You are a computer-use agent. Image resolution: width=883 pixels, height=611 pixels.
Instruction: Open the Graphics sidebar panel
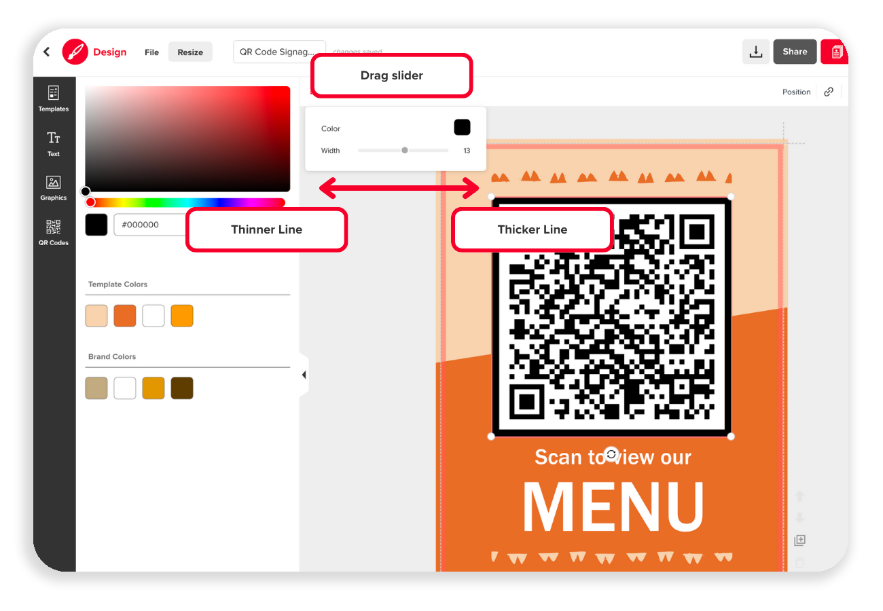click(x=54, y=188)
